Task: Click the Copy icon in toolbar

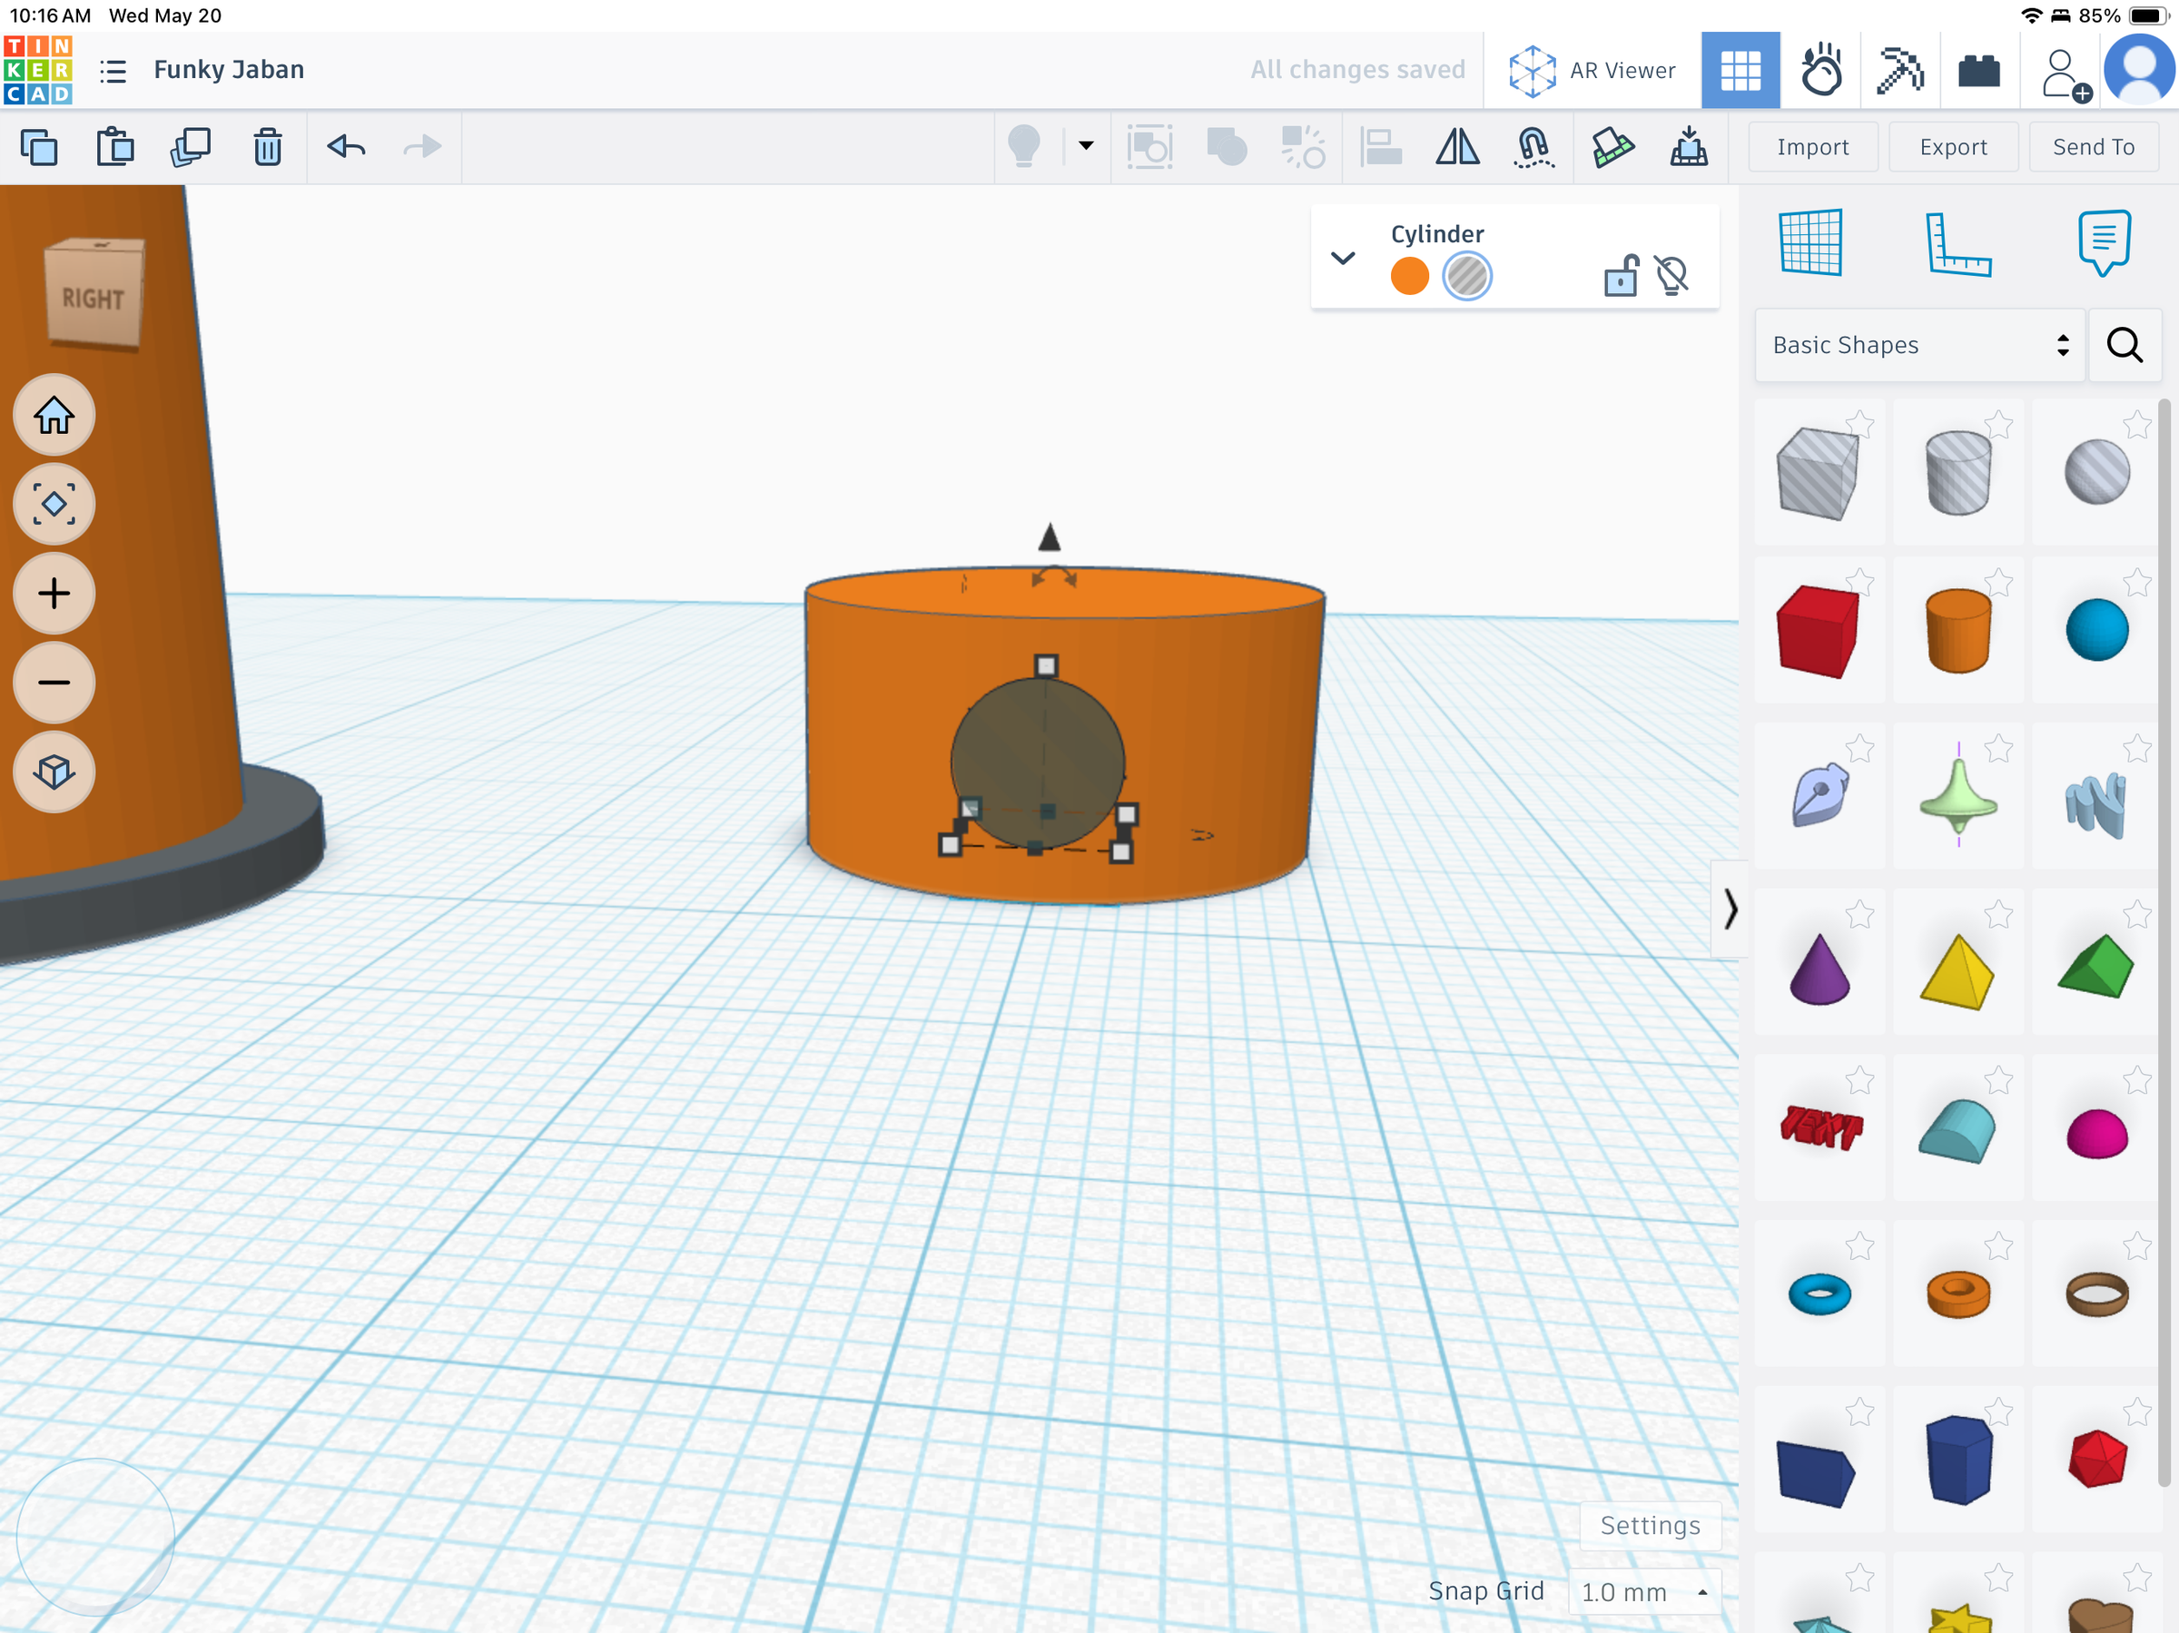Action: point(39,148)
